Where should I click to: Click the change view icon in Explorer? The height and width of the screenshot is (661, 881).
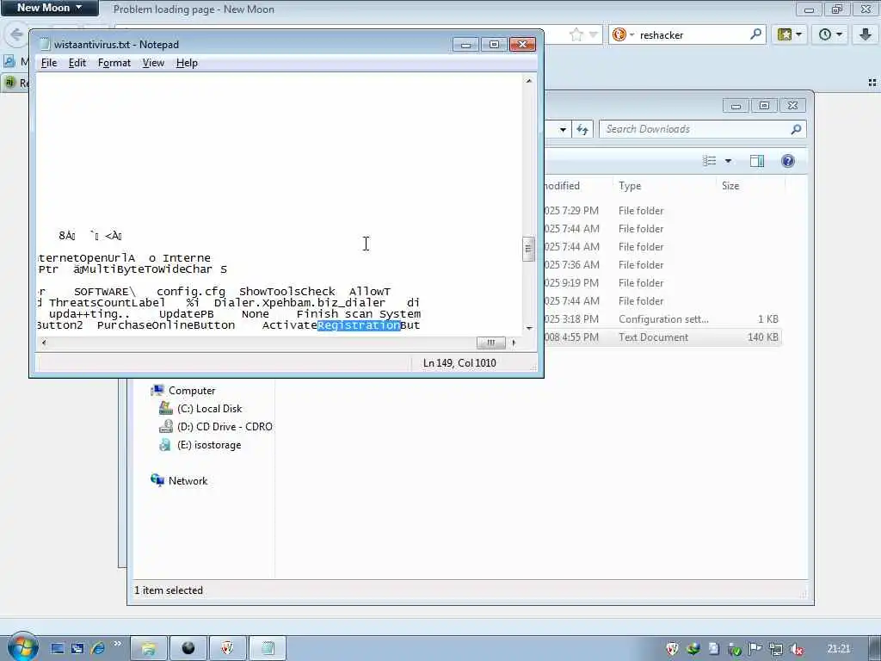click(x=709, y=161)
